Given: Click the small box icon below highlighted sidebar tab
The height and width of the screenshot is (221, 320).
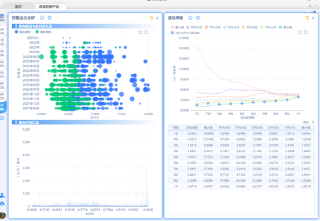Looking at the screenshot, I should [2, 118].
